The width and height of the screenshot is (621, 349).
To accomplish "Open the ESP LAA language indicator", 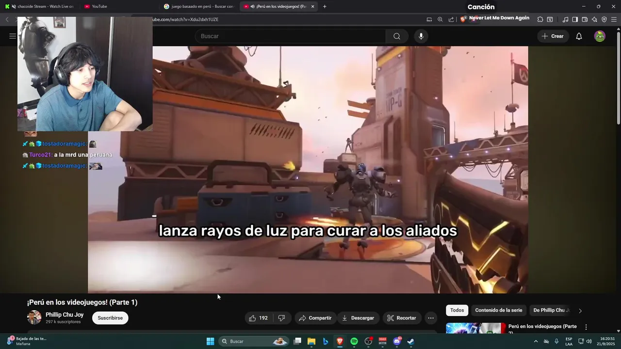I will [569, 341].
